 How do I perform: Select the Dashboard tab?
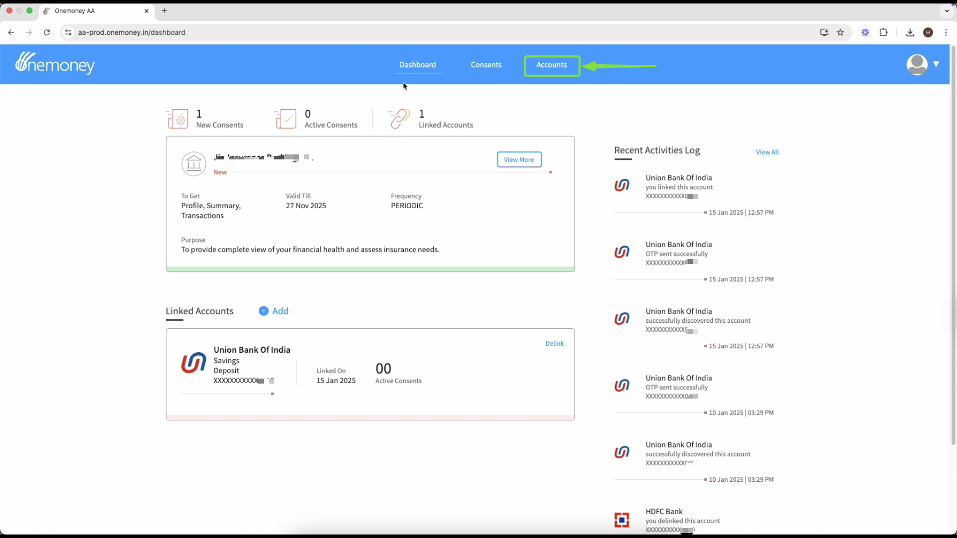coord(417,65)
